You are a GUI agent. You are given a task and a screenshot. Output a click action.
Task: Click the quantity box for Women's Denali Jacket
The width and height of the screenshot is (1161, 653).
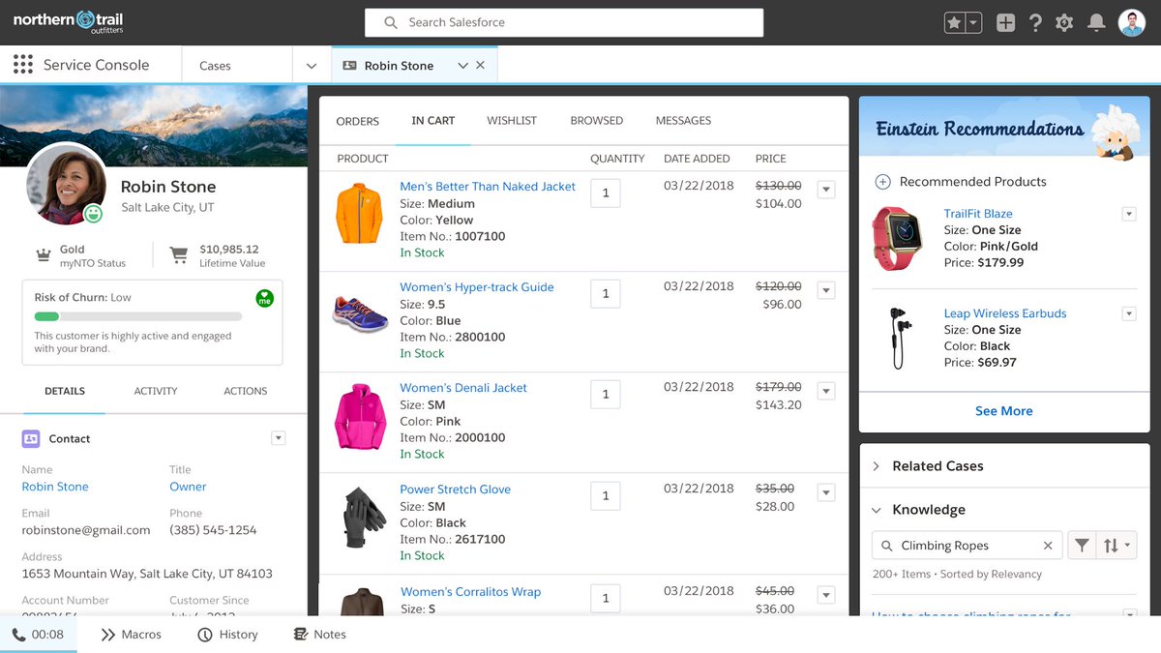(x=606, y=394)
